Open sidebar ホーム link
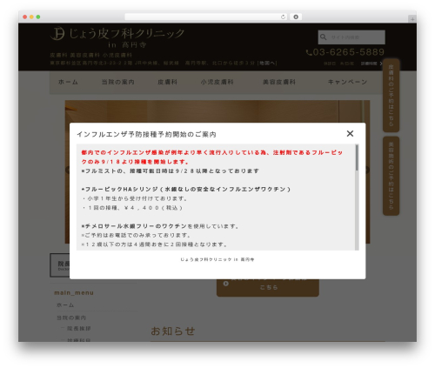The image size is (435, 368). (x=65, y=305)
